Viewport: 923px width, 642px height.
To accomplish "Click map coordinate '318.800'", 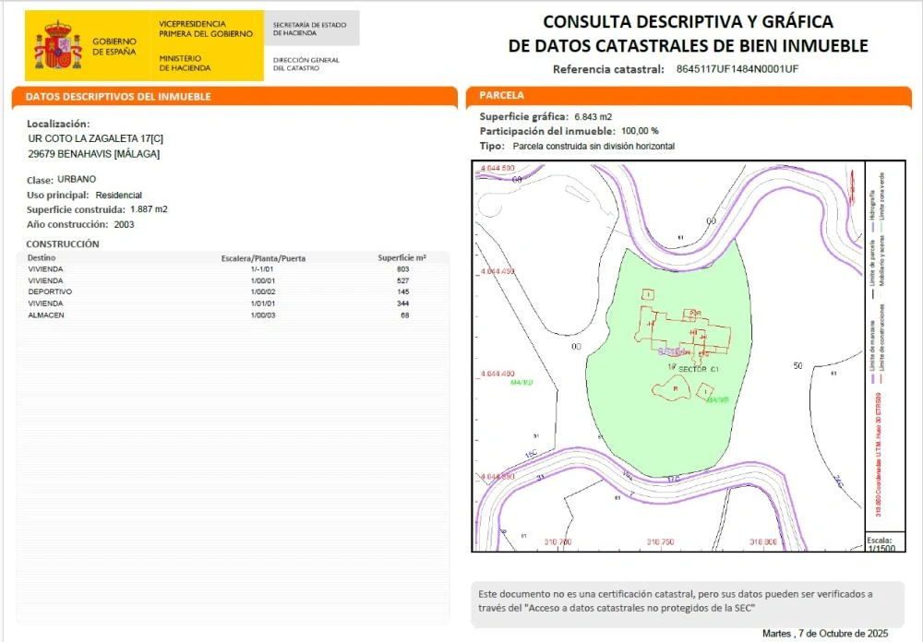I will click(x=763, y=541).
